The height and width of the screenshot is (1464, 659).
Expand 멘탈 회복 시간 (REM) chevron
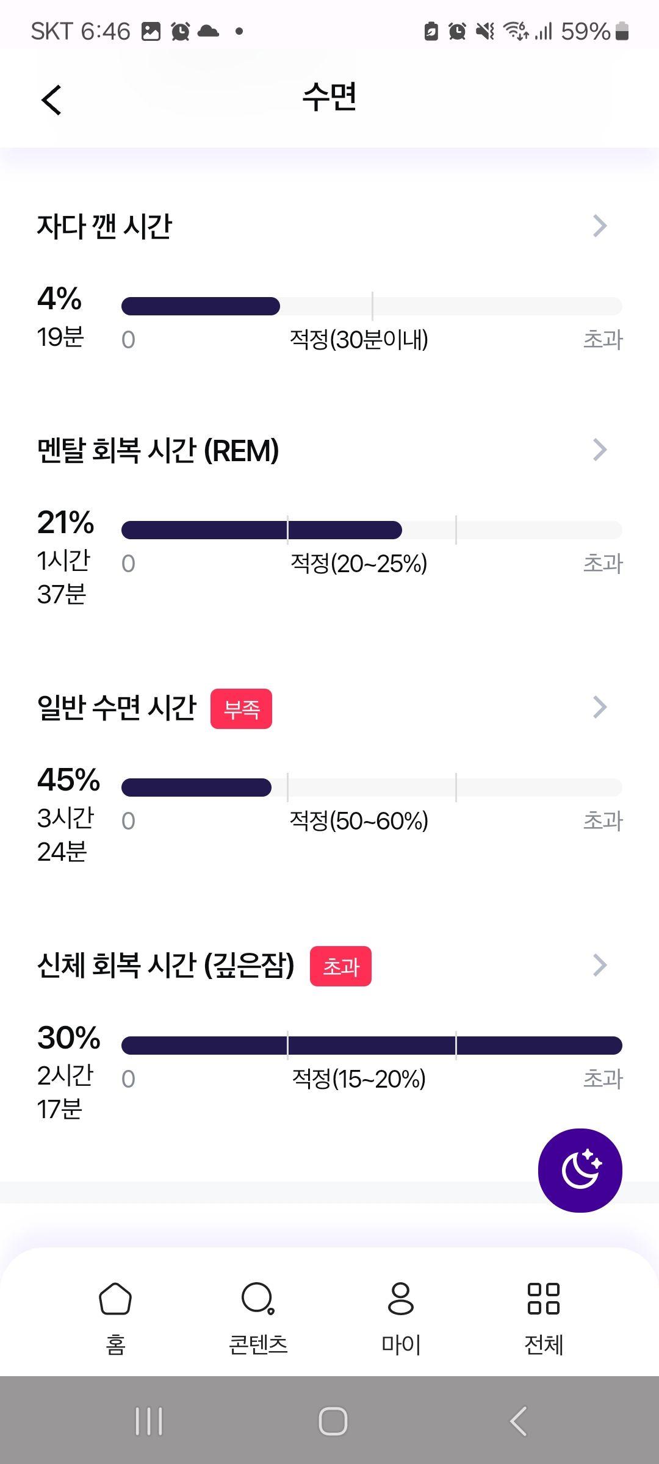600,450
